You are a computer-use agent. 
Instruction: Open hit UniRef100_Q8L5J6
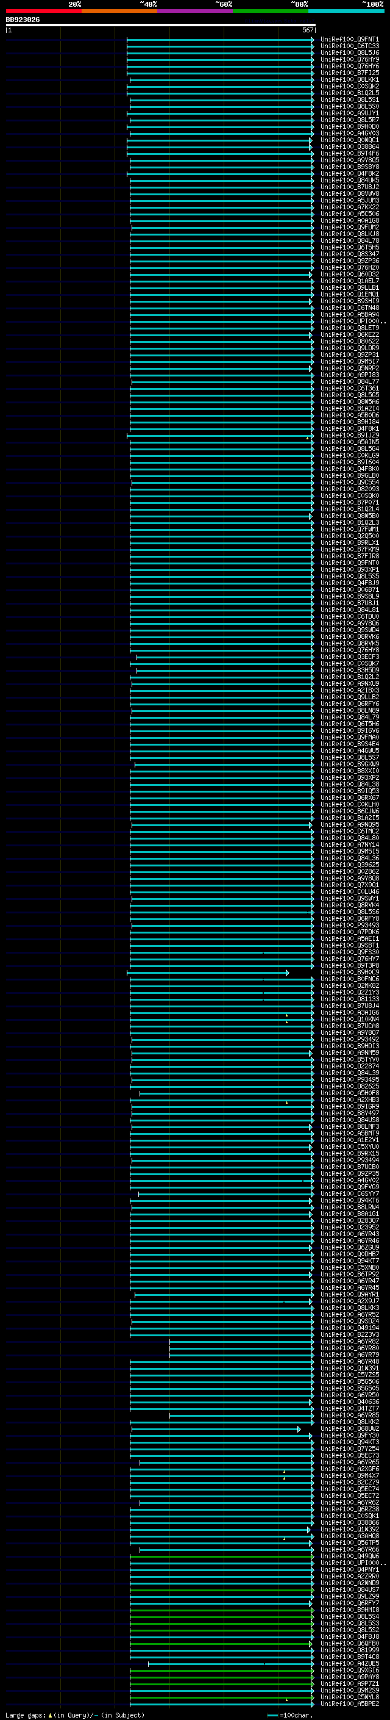click(x=349, y=52)
